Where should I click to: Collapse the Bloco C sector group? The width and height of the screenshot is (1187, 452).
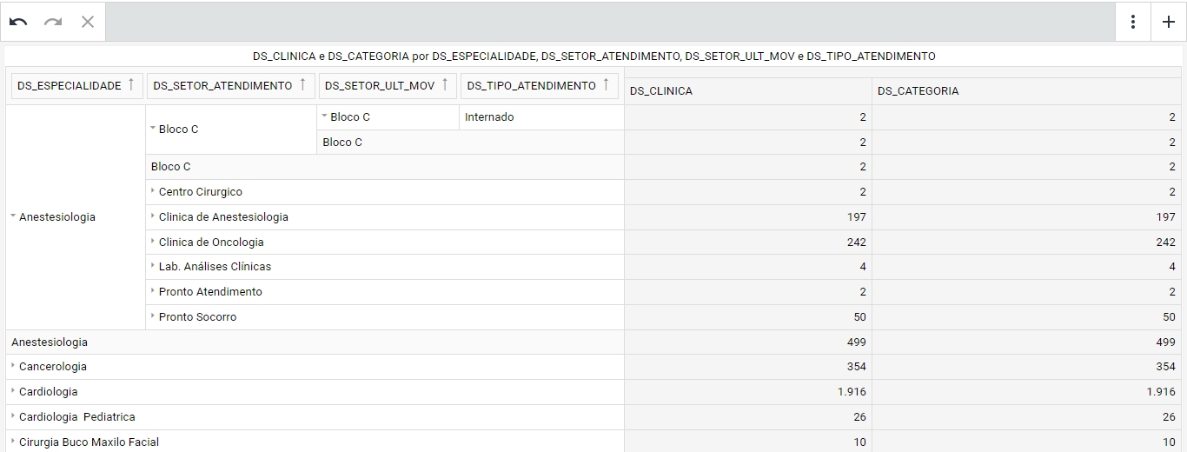tap(153, 129)
